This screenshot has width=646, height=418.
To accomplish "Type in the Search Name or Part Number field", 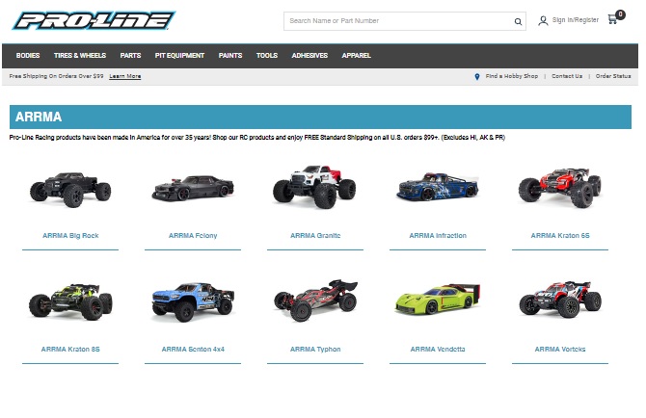I will click(397, 21).
